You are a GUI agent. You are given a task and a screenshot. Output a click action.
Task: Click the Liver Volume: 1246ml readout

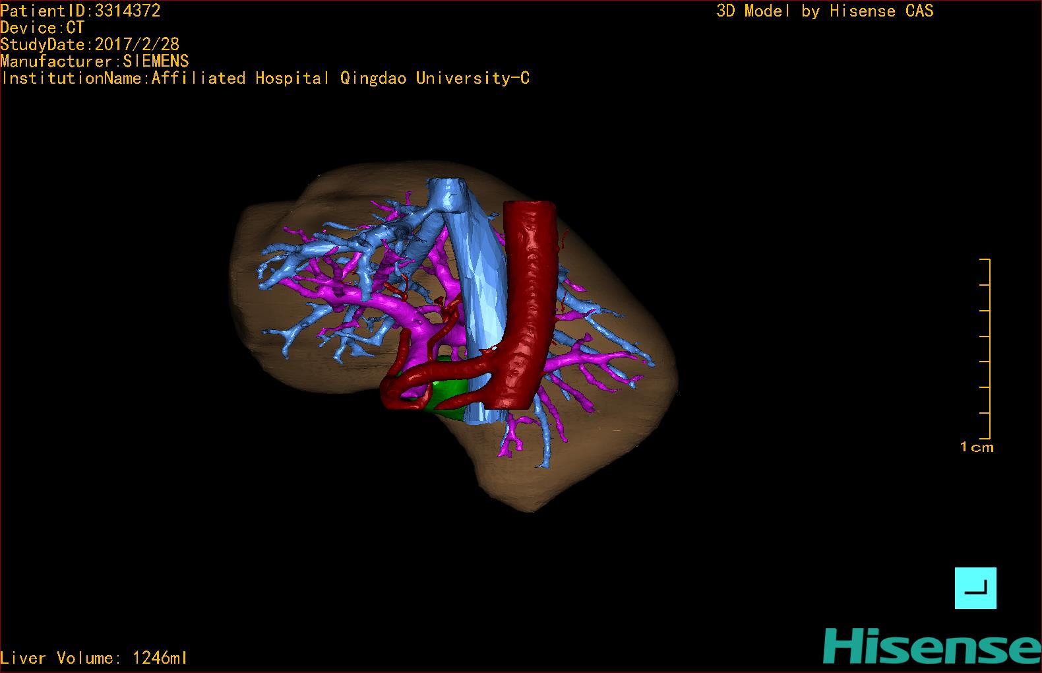tap(94, 658)
